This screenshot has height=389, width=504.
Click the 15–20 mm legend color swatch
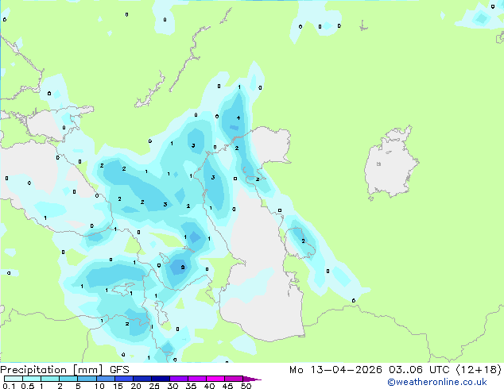[124, 379]
